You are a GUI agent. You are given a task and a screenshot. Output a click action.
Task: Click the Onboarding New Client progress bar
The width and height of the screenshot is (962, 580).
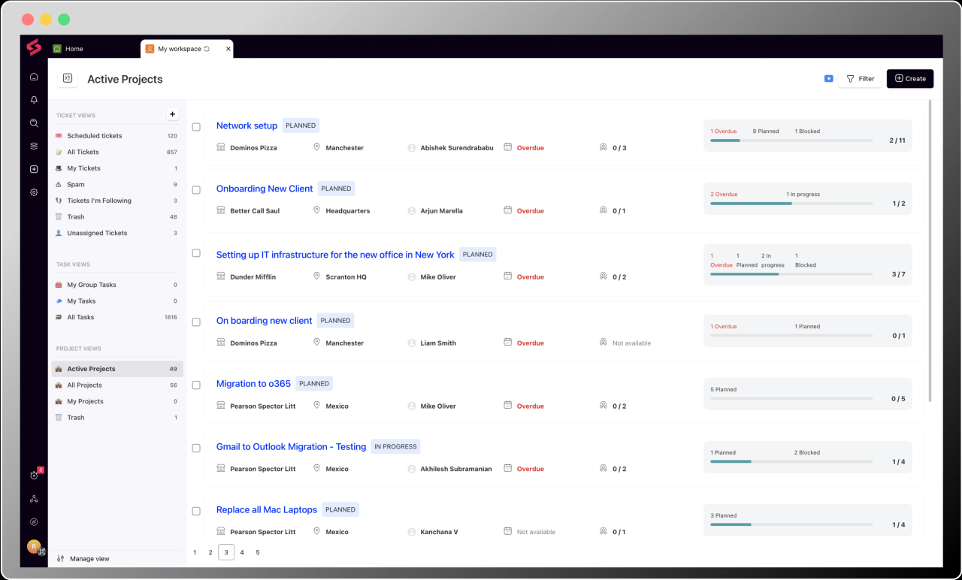click(791, 204)
